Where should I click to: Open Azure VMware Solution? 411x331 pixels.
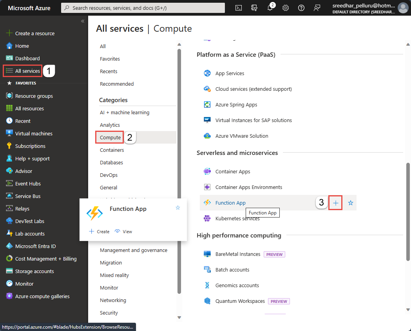pyautogui.click(x=242, y=136)
